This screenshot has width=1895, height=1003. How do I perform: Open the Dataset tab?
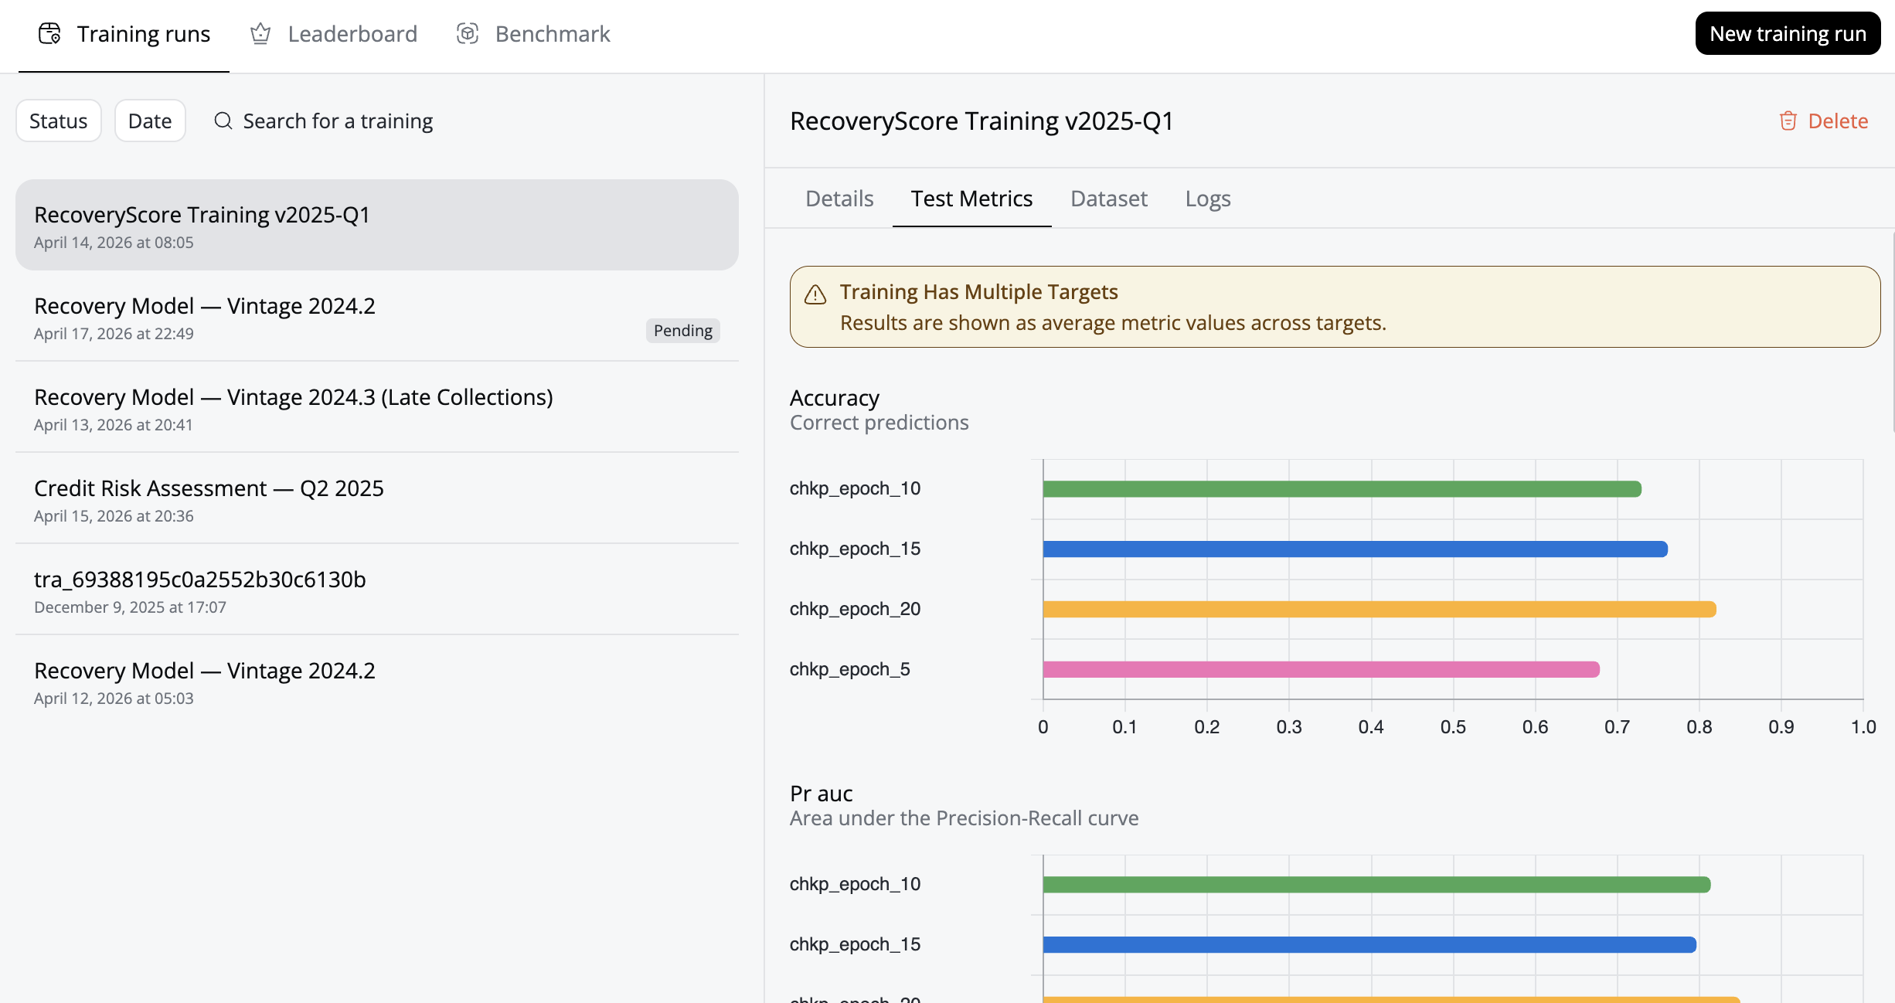click(x=1108, y=199)
